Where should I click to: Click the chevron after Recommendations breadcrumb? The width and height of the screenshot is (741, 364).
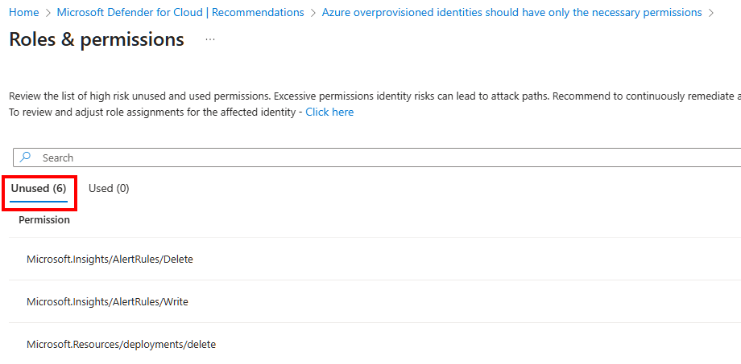(313, 13)
